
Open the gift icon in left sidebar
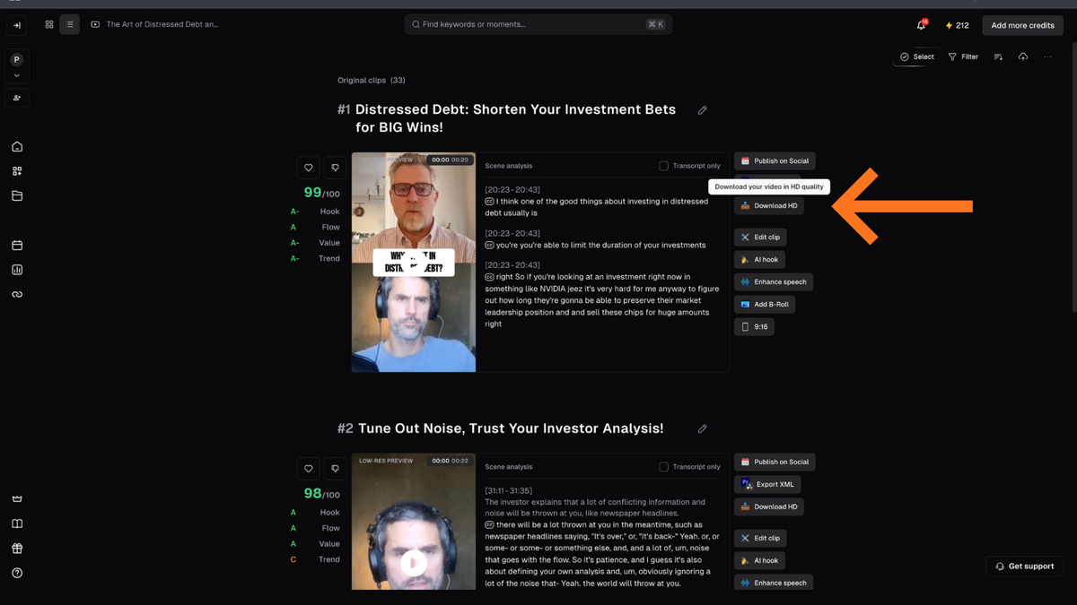tap(17, 549)
